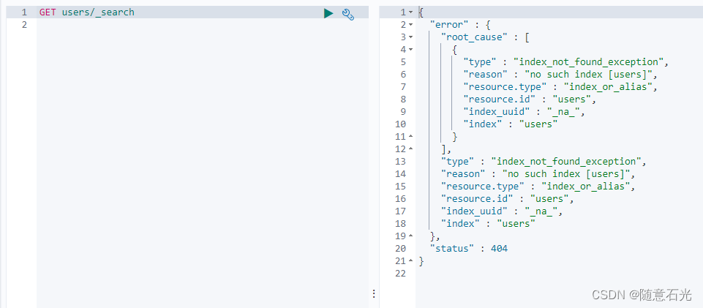The image size is (703, 308).
Task: Click the "users/_search" path text
Action: coord(98,12)
